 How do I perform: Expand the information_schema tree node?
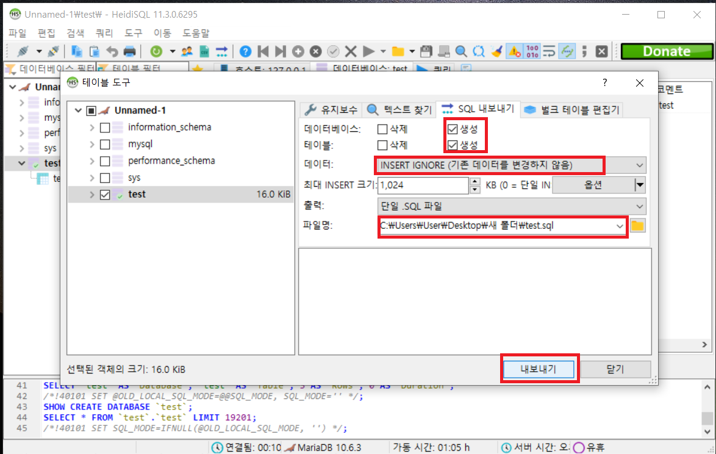click(x=91, y=128)
